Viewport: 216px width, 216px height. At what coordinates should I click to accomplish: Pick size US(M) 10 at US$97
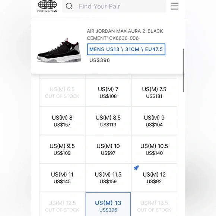click(x=108, y=149)
